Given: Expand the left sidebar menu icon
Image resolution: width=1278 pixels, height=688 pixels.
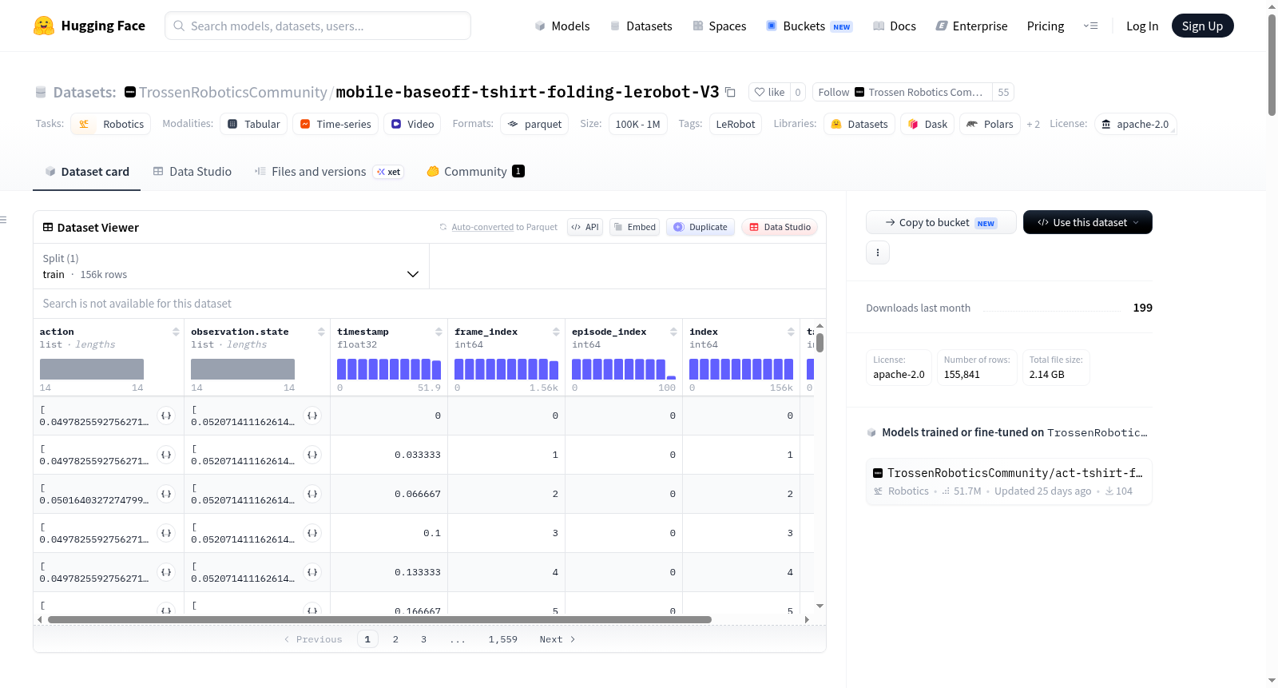Looking at the screenshot, I should click(3, 220).
